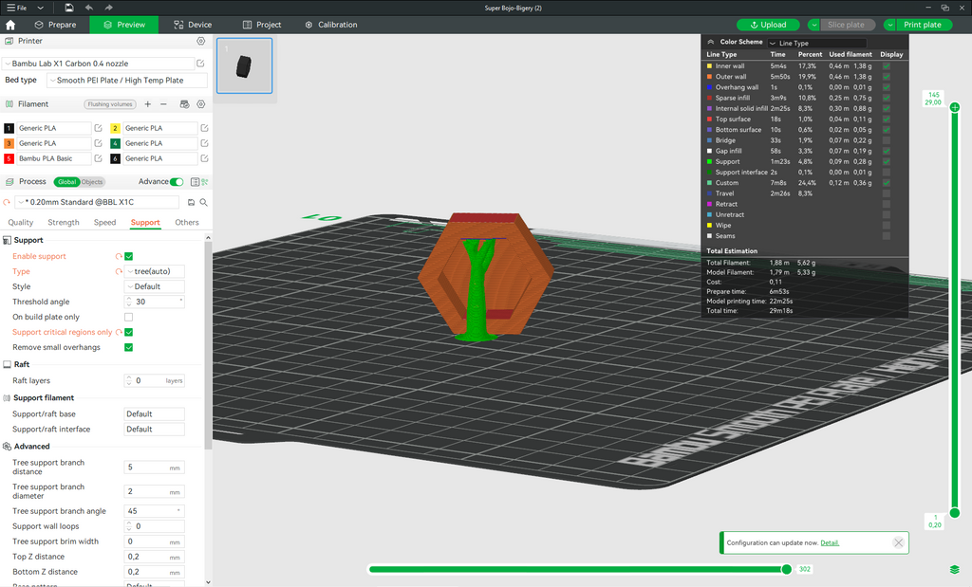Uncheck Enable support checkbox
The image size is (972, 587).
tap(129, 256)
